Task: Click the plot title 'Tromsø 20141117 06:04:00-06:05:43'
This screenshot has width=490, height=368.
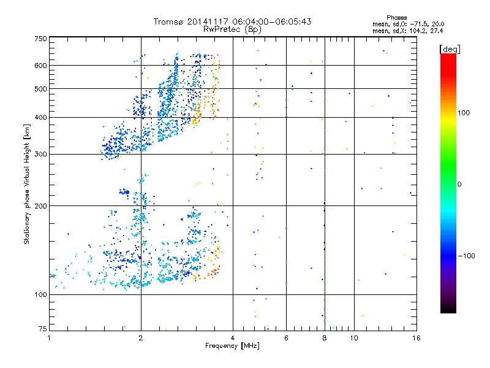Action: click(232, 21)
